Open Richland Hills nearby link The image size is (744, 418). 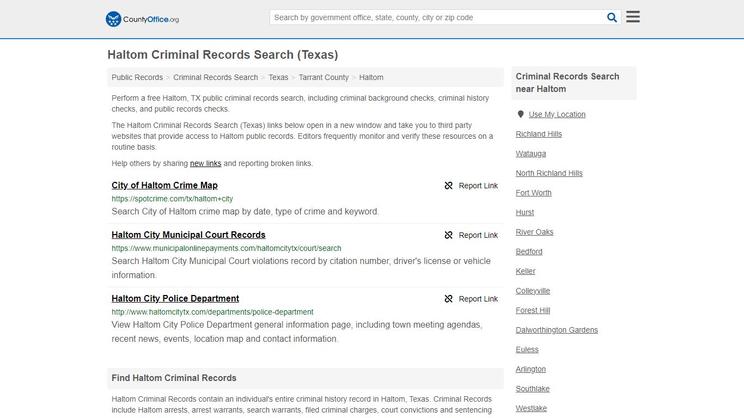[539, 134]
